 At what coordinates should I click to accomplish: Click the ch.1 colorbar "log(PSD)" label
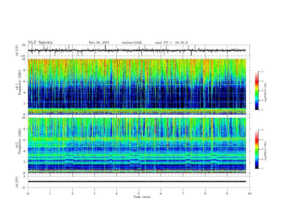(x=265, y=92)
